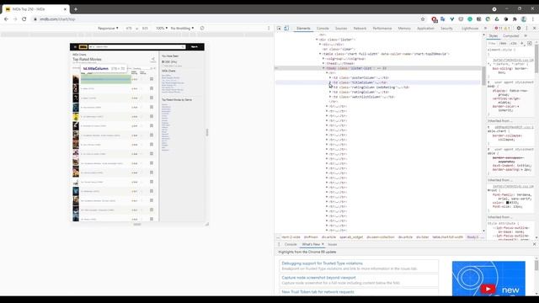539x303 pixels.
Task: Open the Lighthouse tab
Action: [470, 28]
